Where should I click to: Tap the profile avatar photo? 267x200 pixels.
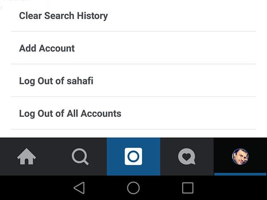(240, 156)
